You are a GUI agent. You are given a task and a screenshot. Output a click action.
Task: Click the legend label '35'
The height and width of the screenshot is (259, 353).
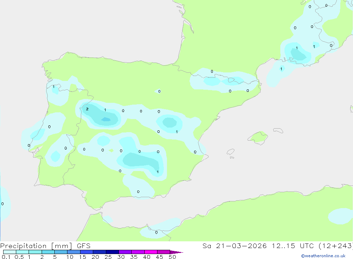coord(134,257)
